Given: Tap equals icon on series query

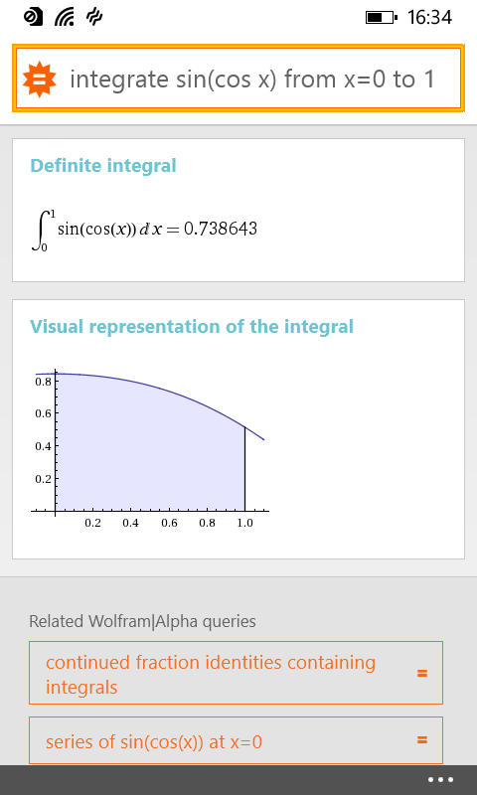Looking at the screenshot, I should [x=421, y=740].
